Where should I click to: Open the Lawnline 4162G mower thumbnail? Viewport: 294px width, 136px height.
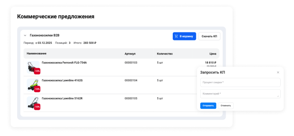tap(33, 85)
